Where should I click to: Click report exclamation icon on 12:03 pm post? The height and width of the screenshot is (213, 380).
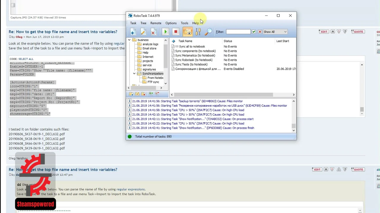339,31
